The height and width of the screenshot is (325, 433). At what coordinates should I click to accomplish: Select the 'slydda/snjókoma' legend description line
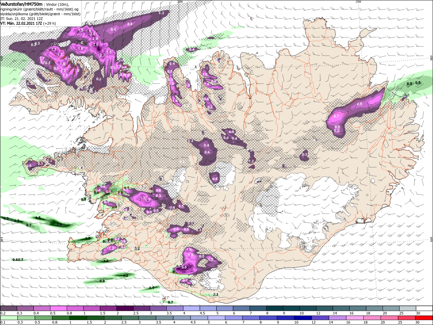pos(40,14)
